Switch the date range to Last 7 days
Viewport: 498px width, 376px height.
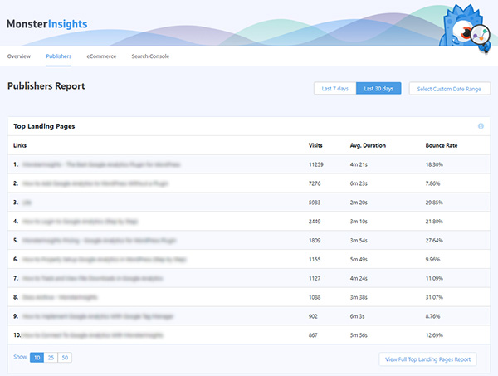click(334, 88)
